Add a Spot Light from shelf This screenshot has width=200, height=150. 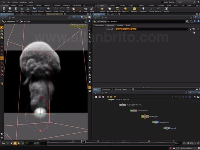(x=110, y=9)
